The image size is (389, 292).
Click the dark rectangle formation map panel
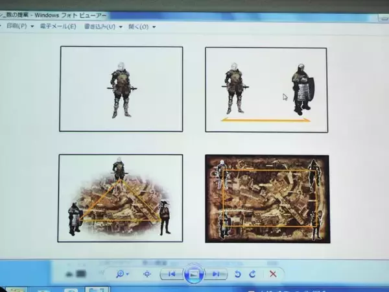click(x=267, y=199)
